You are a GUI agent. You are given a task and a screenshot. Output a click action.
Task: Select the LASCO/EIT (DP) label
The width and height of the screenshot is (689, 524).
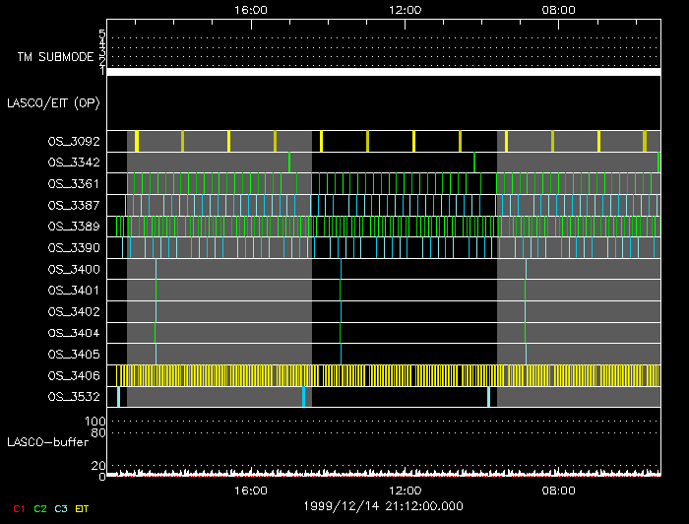tap(53, 102)
